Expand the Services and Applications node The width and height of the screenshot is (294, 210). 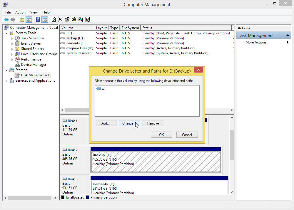click(x=6, y=81)
